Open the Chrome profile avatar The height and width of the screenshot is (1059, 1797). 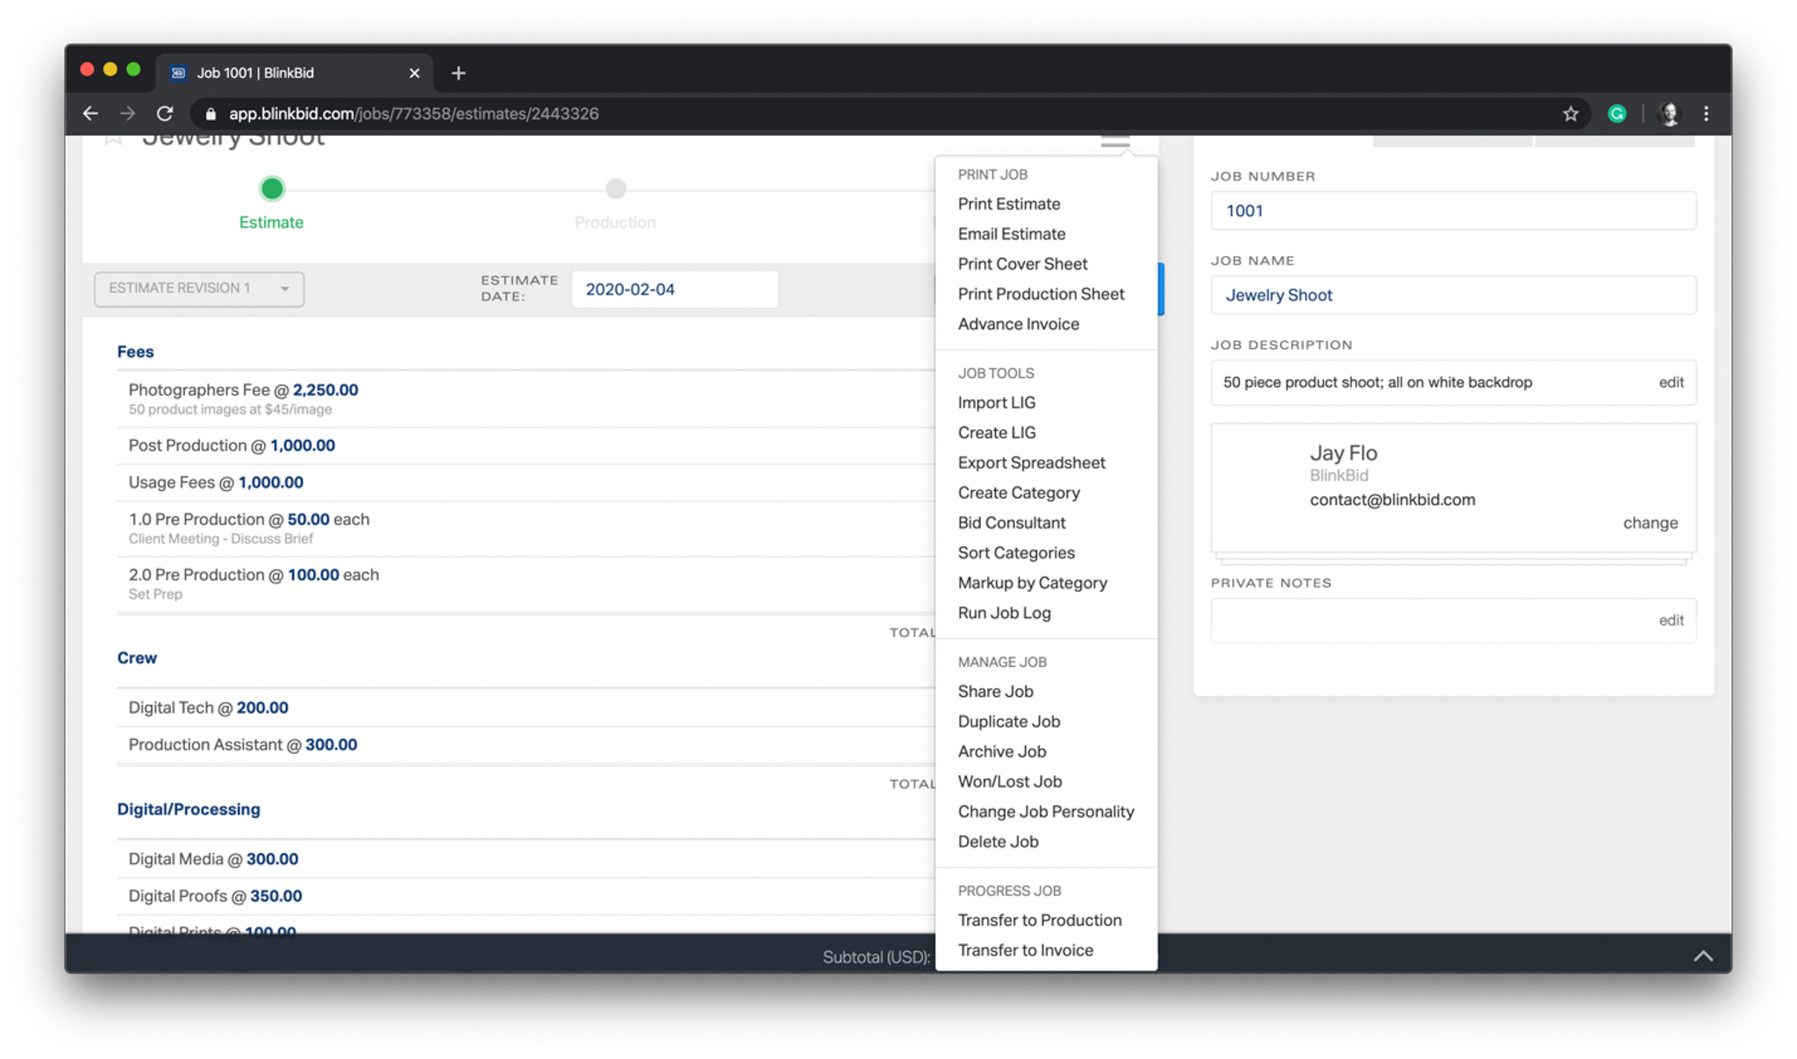(1669, 113)
